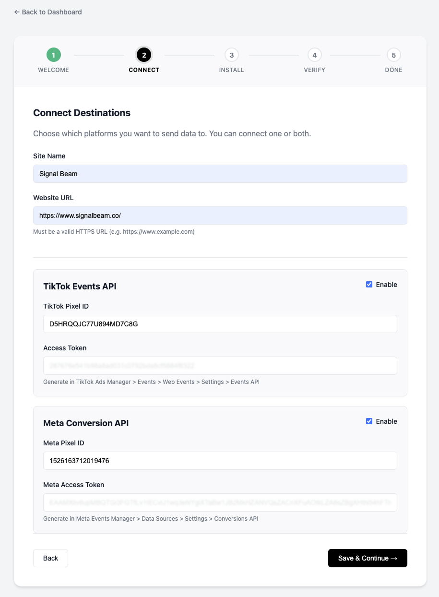This screenshot has width=439, height=597.
Task: Focus the TikTok Access Token field
Action: click(220, 366)
